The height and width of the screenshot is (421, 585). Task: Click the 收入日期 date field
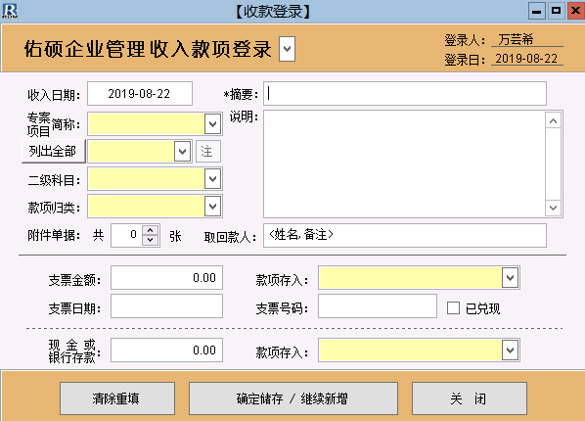[140, 93]
